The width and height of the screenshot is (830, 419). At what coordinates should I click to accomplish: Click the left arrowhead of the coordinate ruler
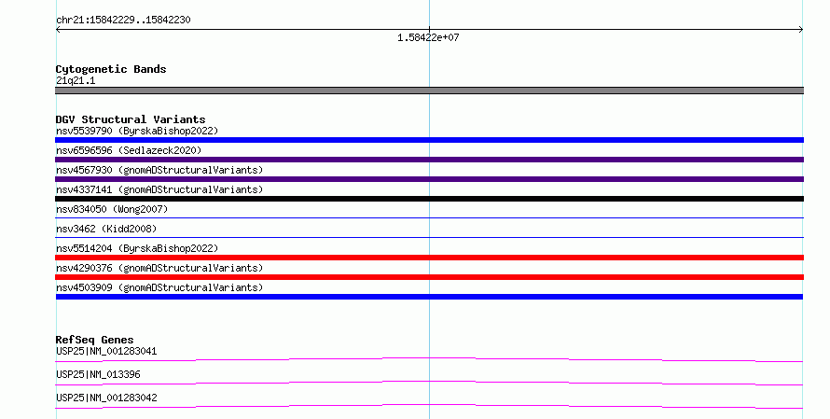tap(58, 30)
